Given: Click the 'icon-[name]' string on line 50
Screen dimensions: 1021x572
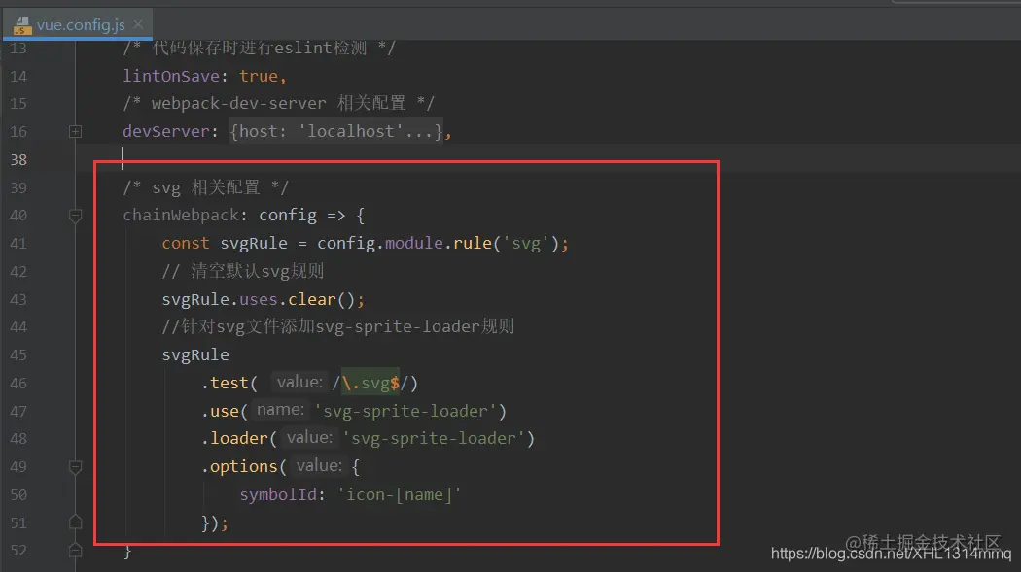Looking at the screenshot, I should (x=399, y=494).
